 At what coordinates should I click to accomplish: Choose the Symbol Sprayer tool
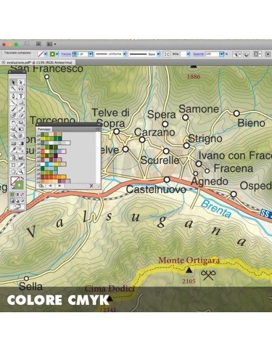click(x=13, y=157)
